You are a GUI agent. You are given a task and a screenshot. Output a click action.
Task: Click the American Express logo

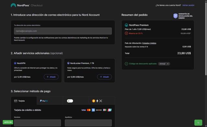(93, 110)
